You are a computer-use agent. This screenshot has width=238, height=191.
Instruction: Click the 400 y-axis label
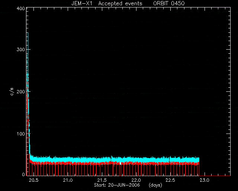point(20,8)
